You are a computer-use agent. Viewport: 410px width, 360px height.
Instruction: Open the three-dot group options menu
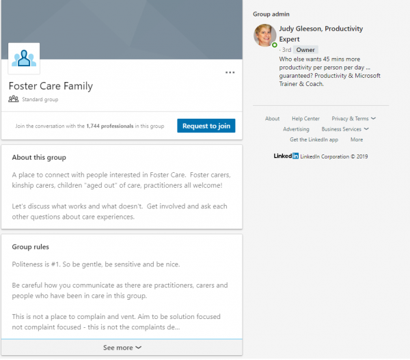point(230,72)
